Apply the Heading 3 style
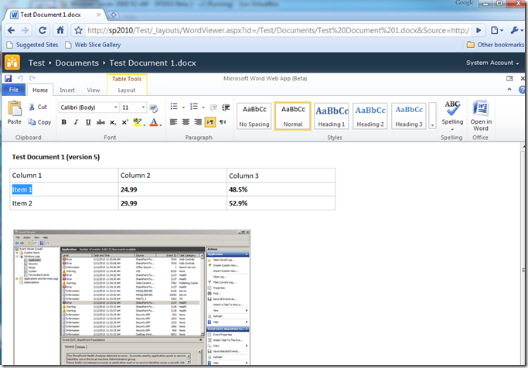This screenshot has width=528, height=368. 409,116
